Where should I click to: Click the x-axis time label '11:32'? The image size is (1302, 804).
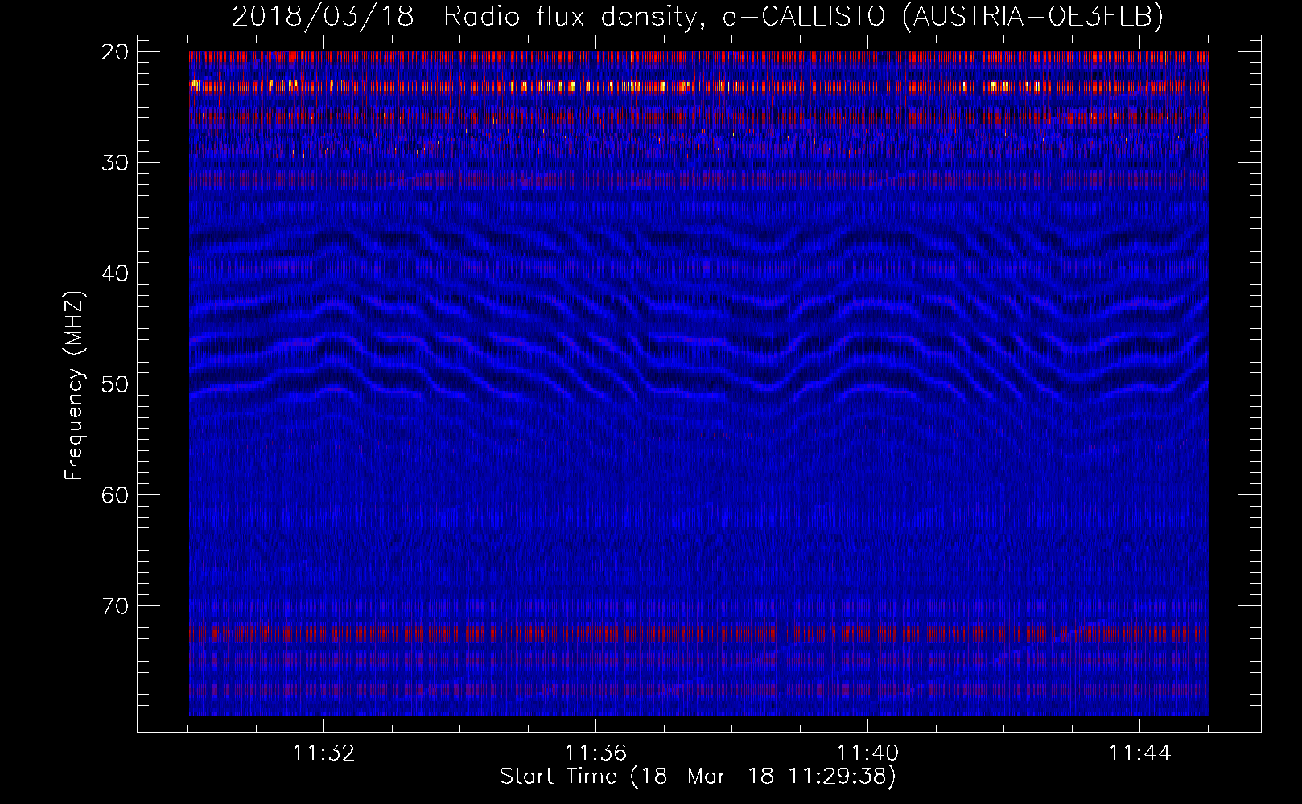[323, 753]
